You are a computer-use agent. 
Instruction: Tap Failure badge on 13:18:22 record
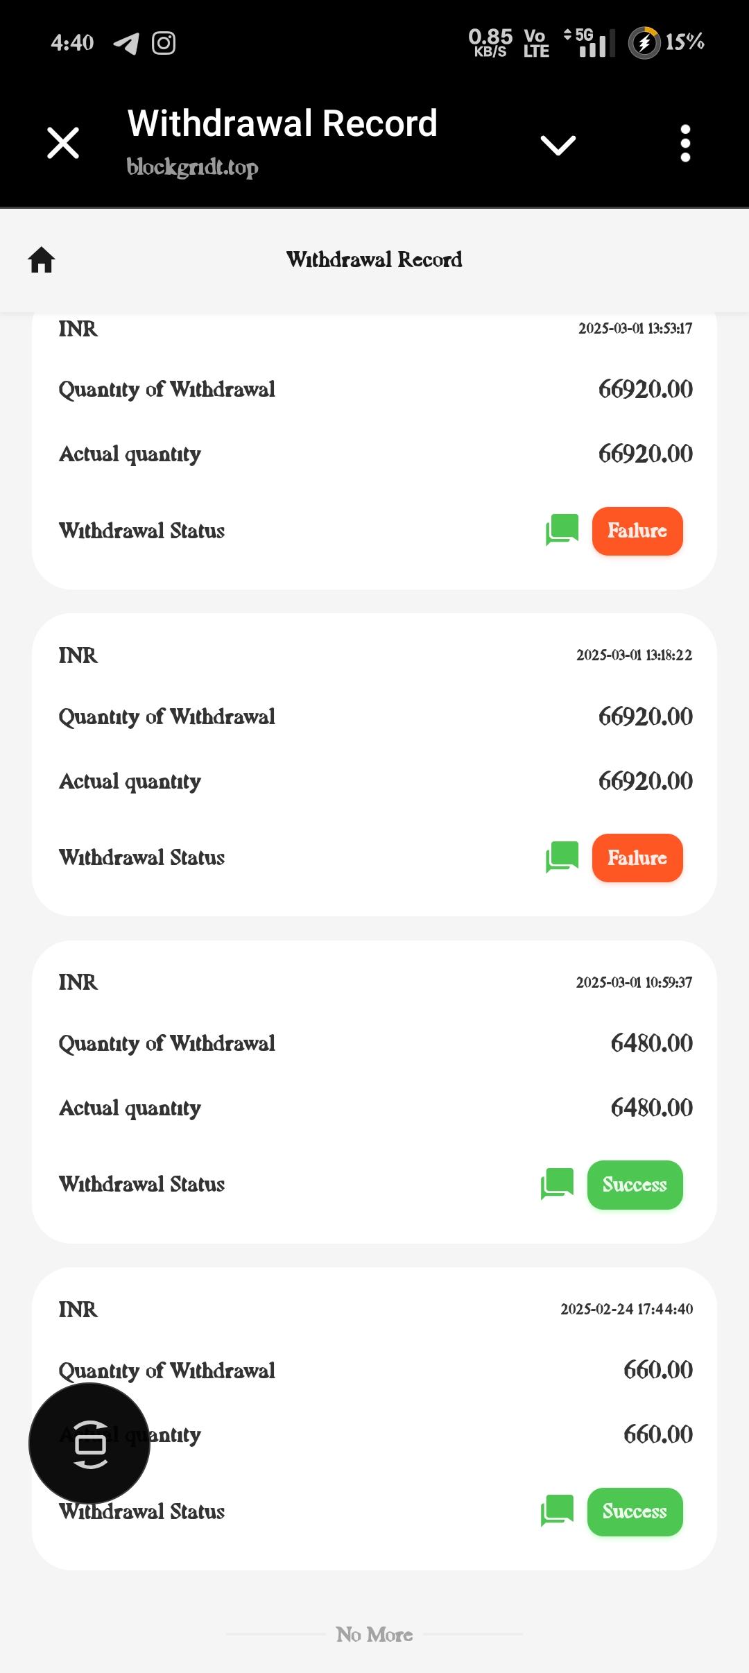click(x=637, y=858)
